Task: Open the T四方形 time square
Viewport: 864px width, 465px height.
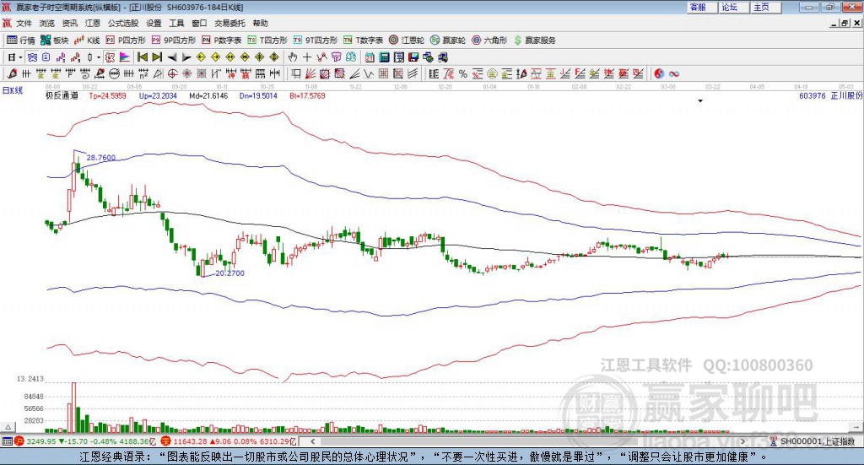Action: [267, 41]
